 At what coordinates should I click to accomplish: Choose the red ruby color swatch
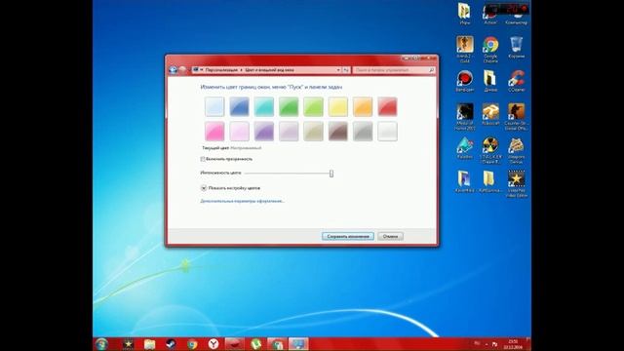tap(388, 106)
